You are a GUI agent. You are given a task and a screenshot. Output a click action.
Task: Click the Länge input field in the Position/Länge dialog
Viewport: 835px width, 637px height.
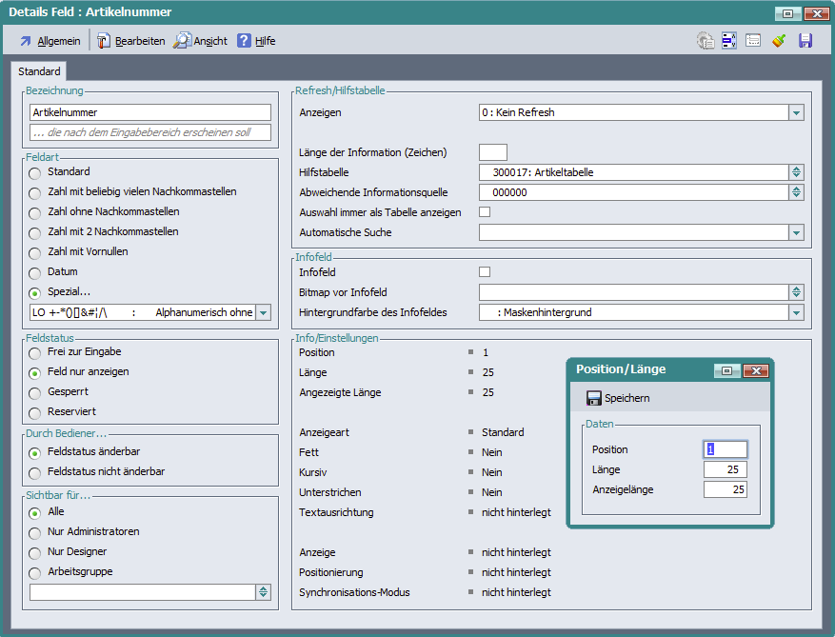pyautogui.click(x=725, y=469)
